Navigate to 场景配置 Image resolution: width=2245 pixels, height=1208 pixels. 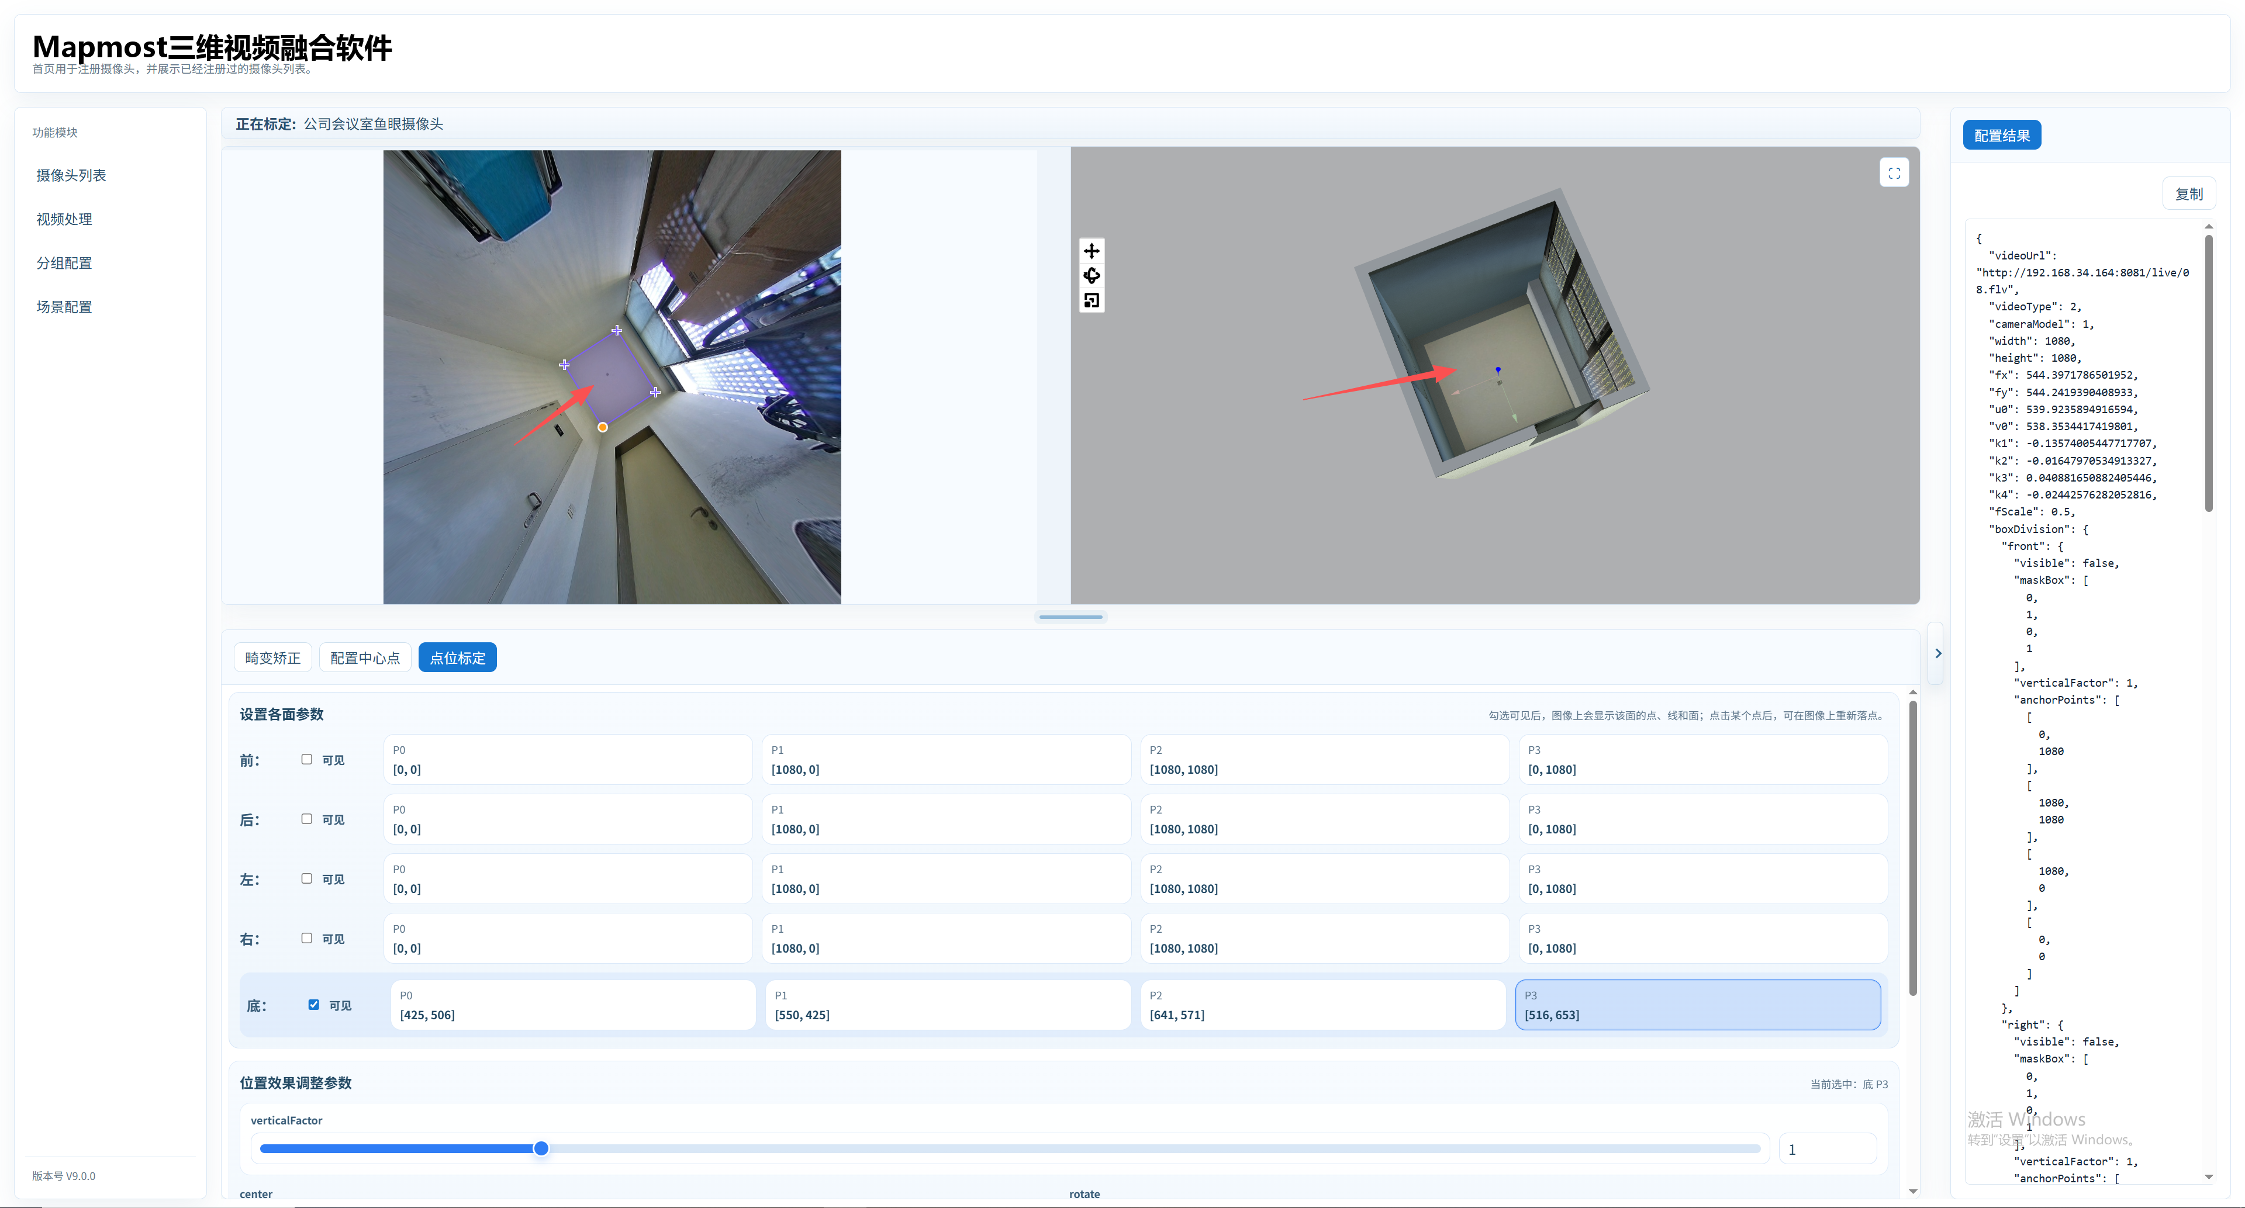click(64, 307)
